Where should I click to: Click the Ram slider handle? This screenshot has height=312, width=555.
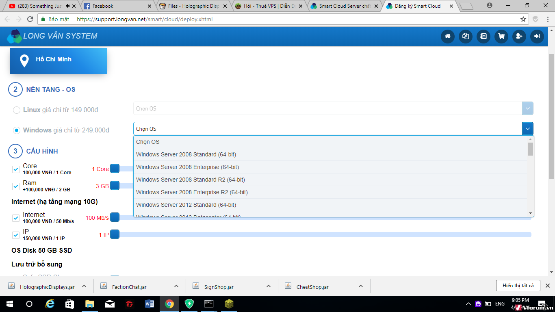[x=115, y=186]
